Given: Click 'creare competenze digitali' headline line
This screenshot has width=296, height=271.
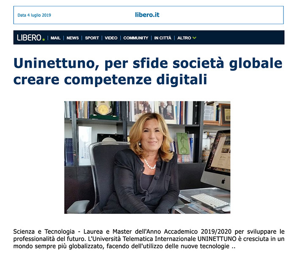Looking at the screenshot, I should [x=110, y=79].
